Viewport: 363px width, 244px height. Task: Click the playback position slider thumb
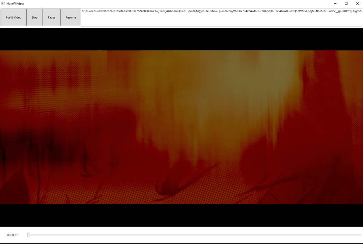pos(29,235)
